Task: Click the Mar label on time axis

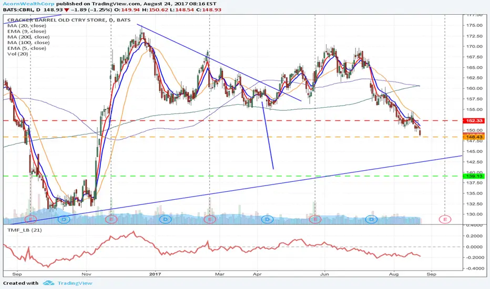Action: [x=220, y=274]
